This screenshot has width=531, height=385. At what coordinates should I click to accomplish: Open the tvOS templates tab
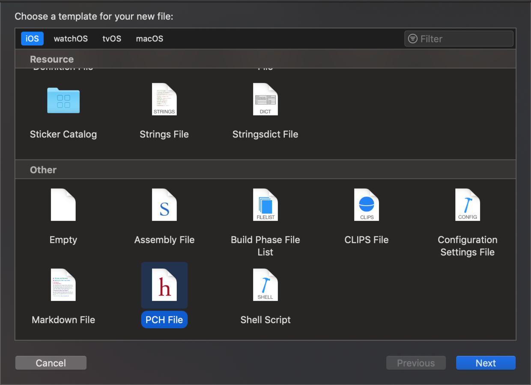(112, 39)
